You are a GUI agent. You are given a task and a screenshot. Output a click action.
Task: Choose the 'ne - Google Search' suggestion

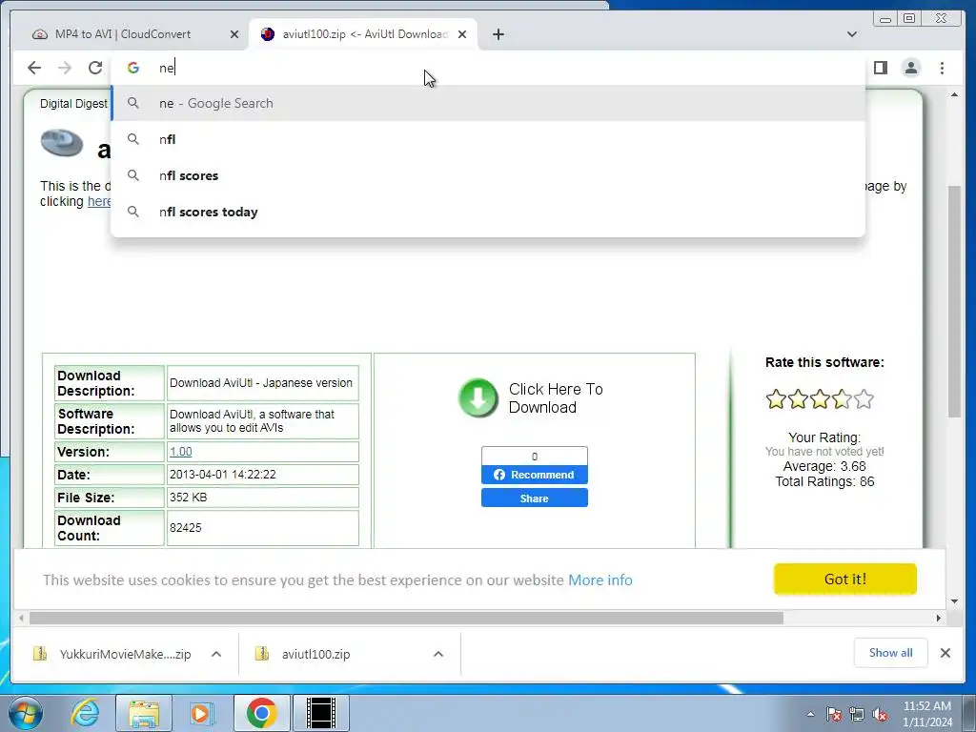(488, 103)
